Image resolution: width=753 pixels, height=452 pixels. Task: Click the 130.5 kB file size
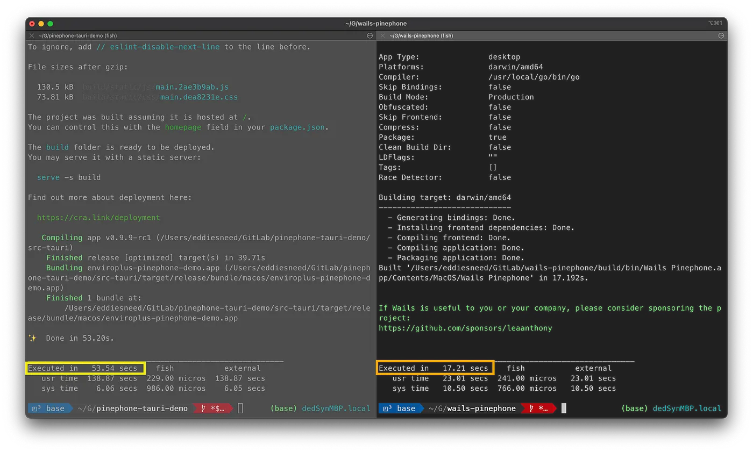coord(55,87)
